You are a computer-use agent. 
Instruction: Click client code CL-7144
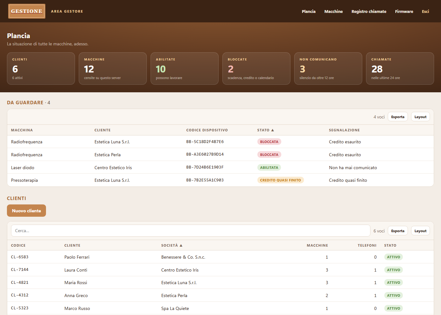coord(20,270)
